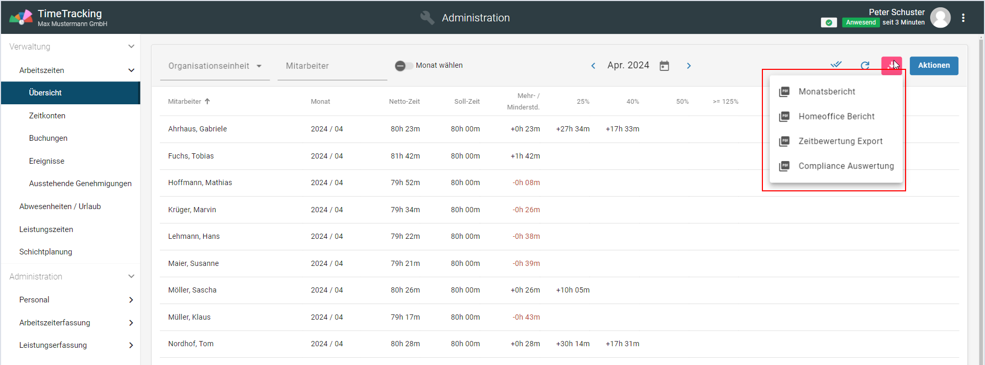985x365 pixels.
Task: Expand the Personal submenu
Action: click(131, 300)
